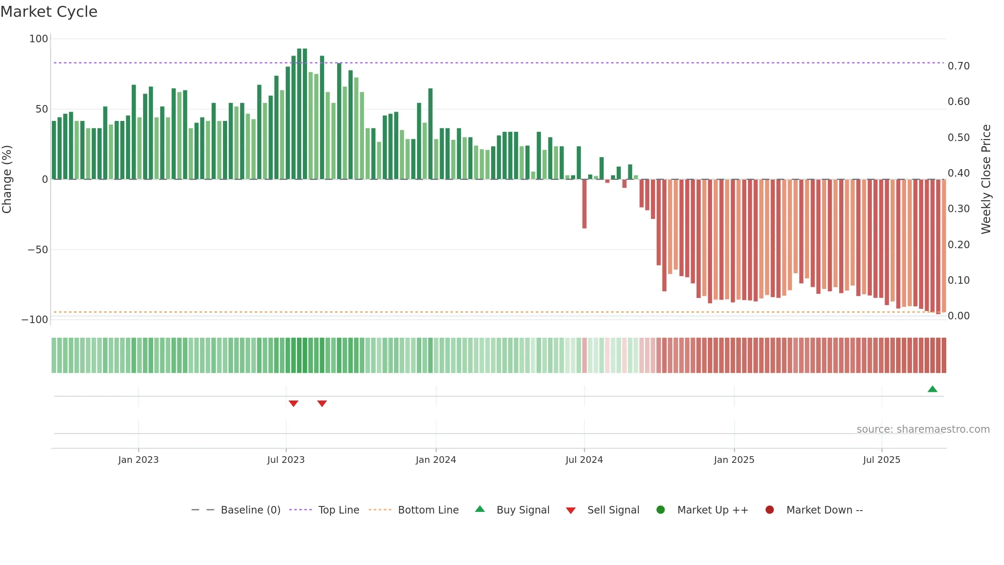1004x565 pixels.
Task: Toggle the Market Down -- legend entry
Action: 814,510
